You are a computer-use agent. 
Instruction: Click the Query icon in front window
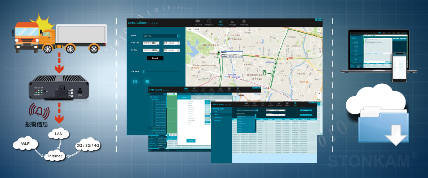tap(295, 103)
